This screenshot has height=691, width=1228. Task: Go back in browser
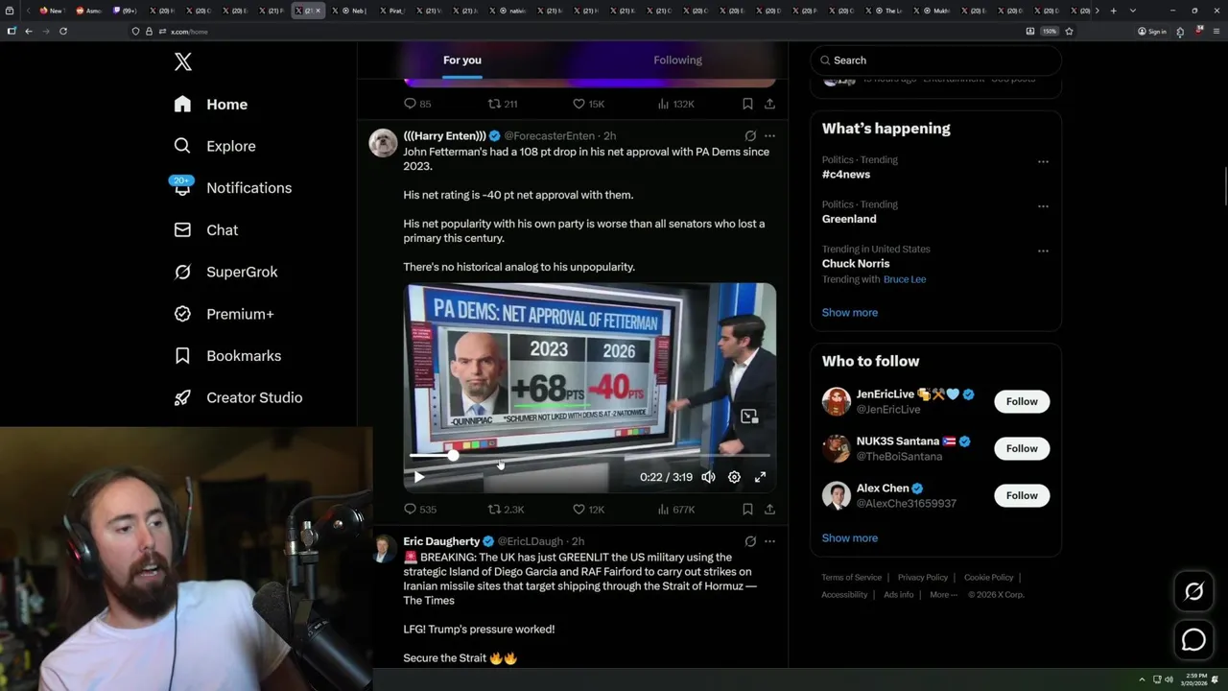[29, 31]
